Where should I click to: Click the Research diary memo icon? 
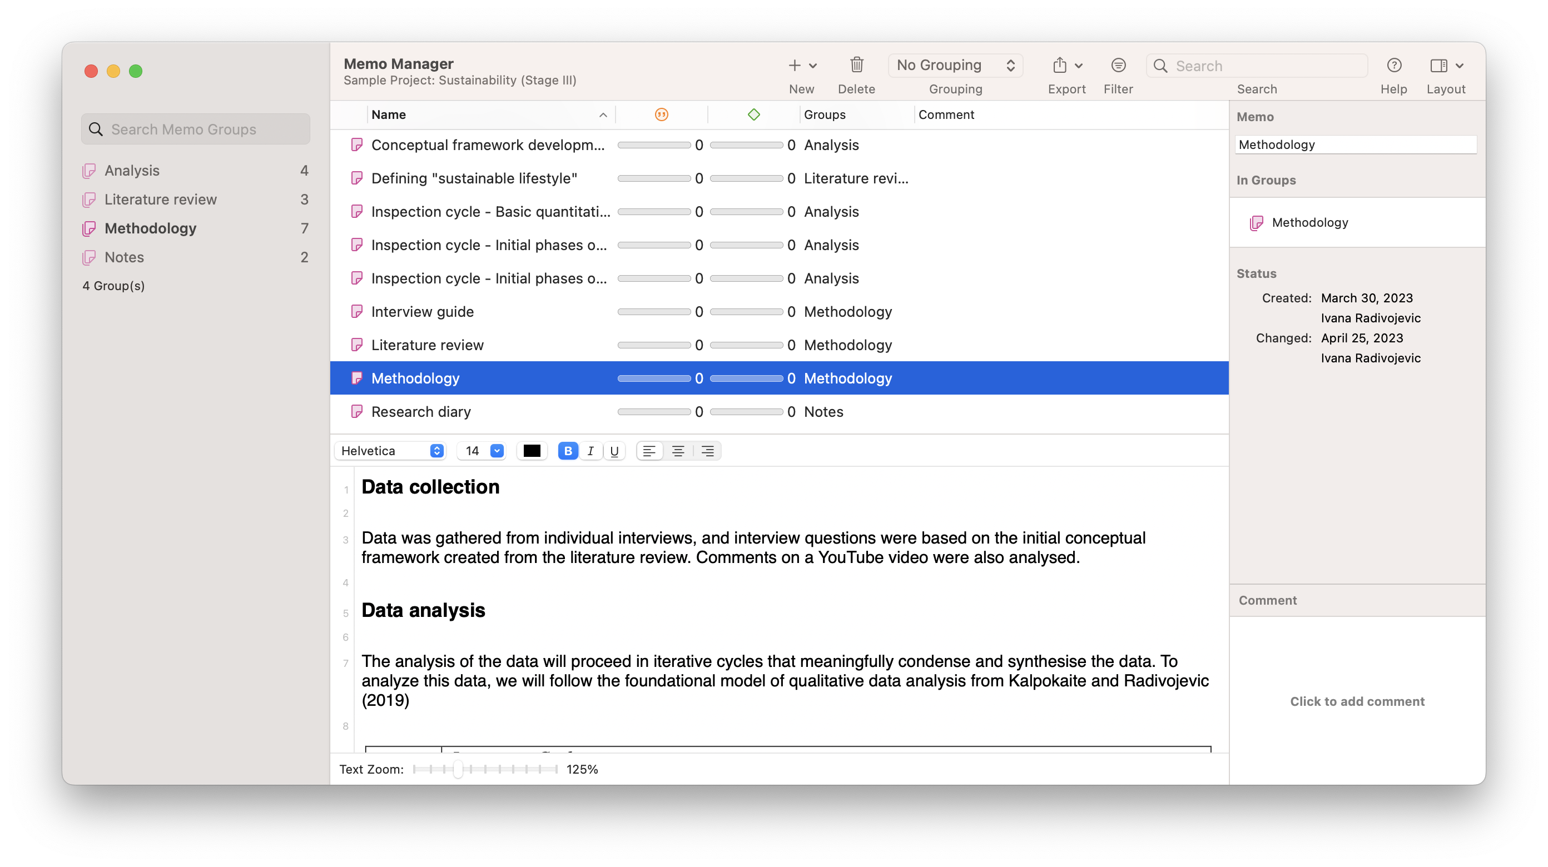click(x=357, y=412)
